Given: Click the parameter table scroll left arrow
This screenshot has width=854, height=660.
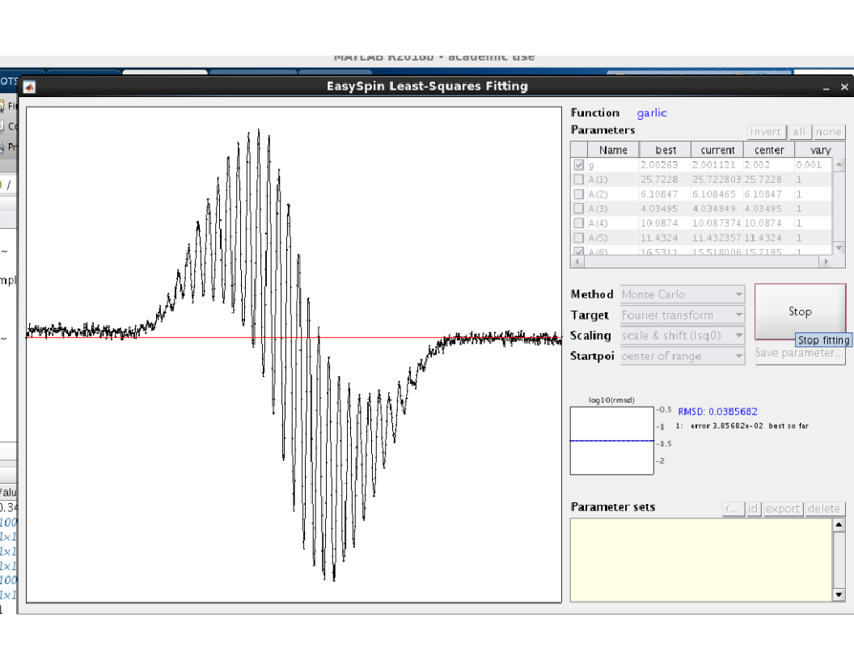Looking at the screenshot, I should pyautogui.click(x=577, y=262).
